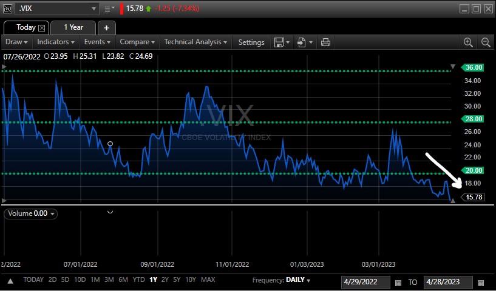Click the export chart icon

301,42
